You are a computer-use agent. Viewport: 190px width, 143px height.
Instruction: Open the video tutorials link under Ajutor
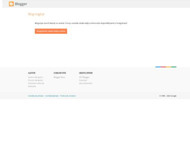36,85
